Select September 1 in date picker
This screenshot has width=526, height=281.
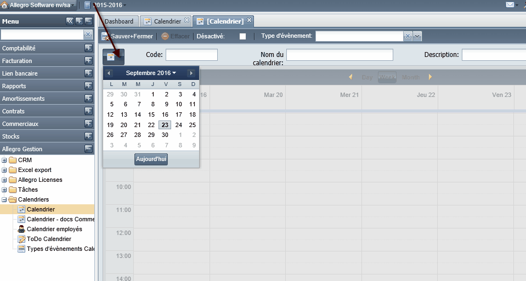(x=152, y=94)
